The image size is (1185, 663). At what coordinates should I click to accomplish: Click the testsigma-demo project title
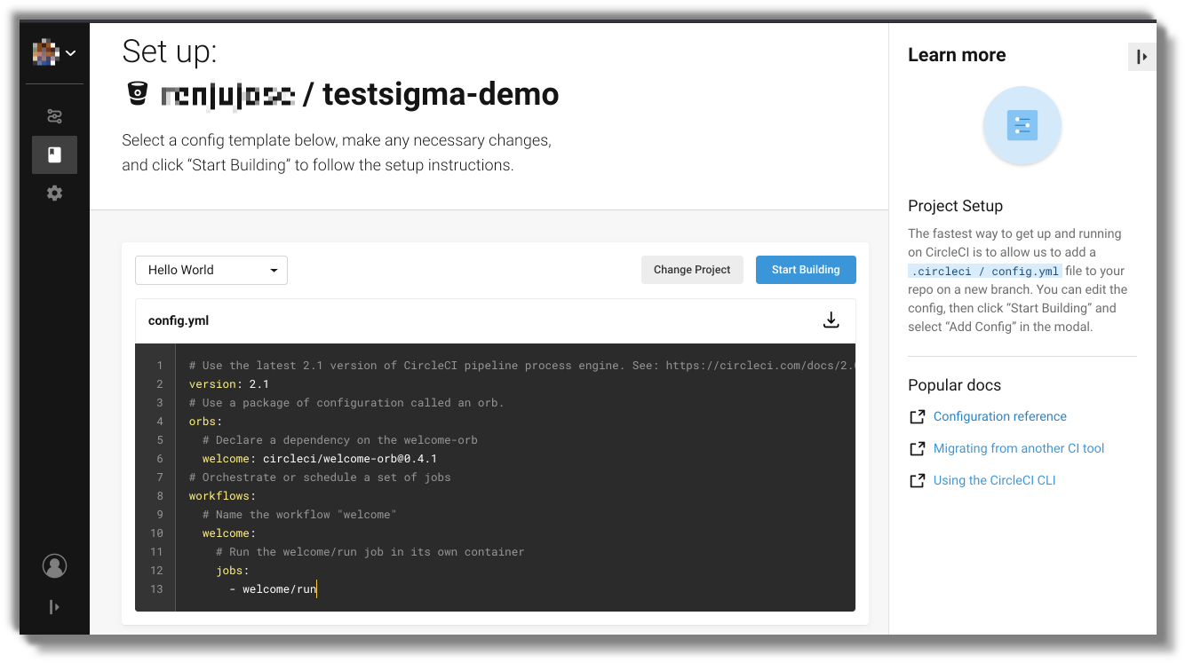[x=441, y=94]
